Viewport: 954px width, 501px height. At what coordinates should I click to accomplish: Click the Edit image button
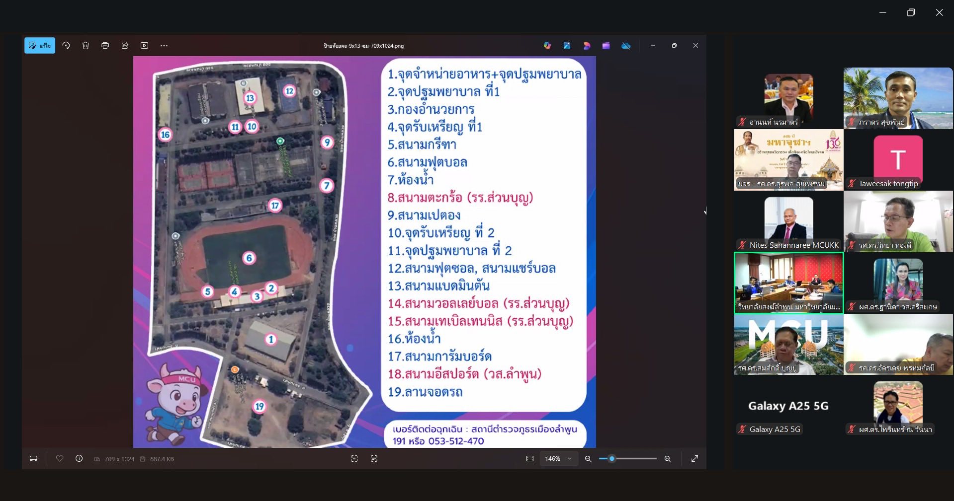40,46
